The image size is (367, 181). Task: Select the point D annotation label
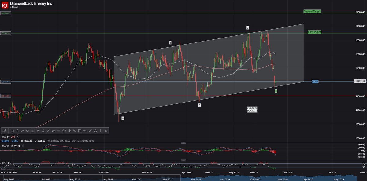(x=247, y=27)
